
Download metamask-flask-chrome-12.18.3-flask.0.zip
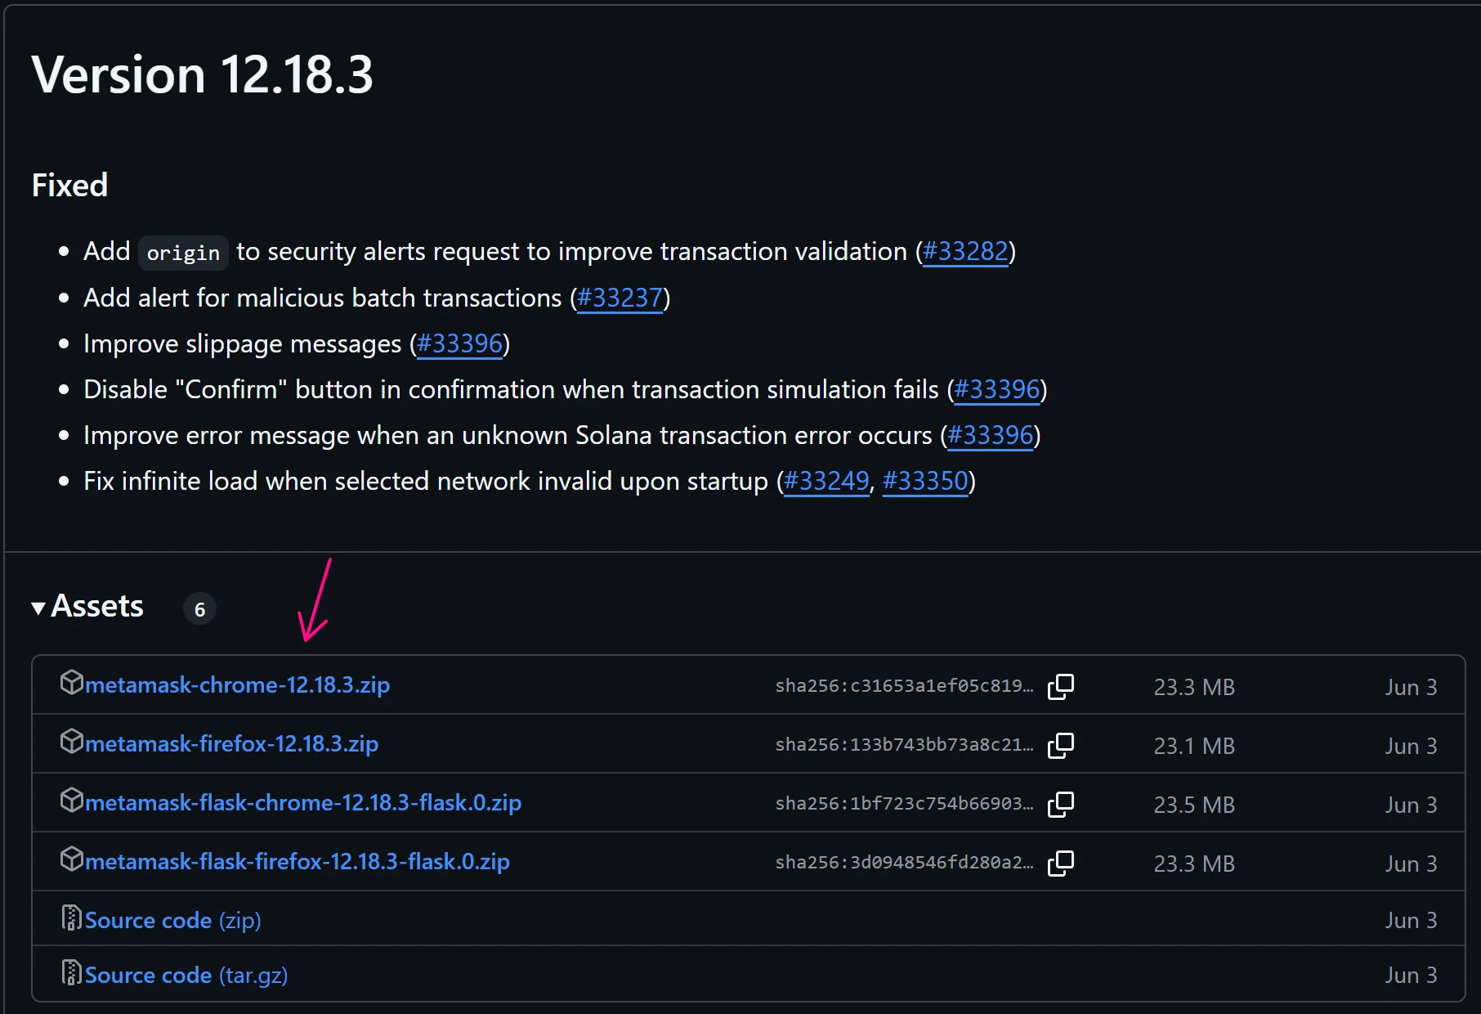tap(302, 803)
